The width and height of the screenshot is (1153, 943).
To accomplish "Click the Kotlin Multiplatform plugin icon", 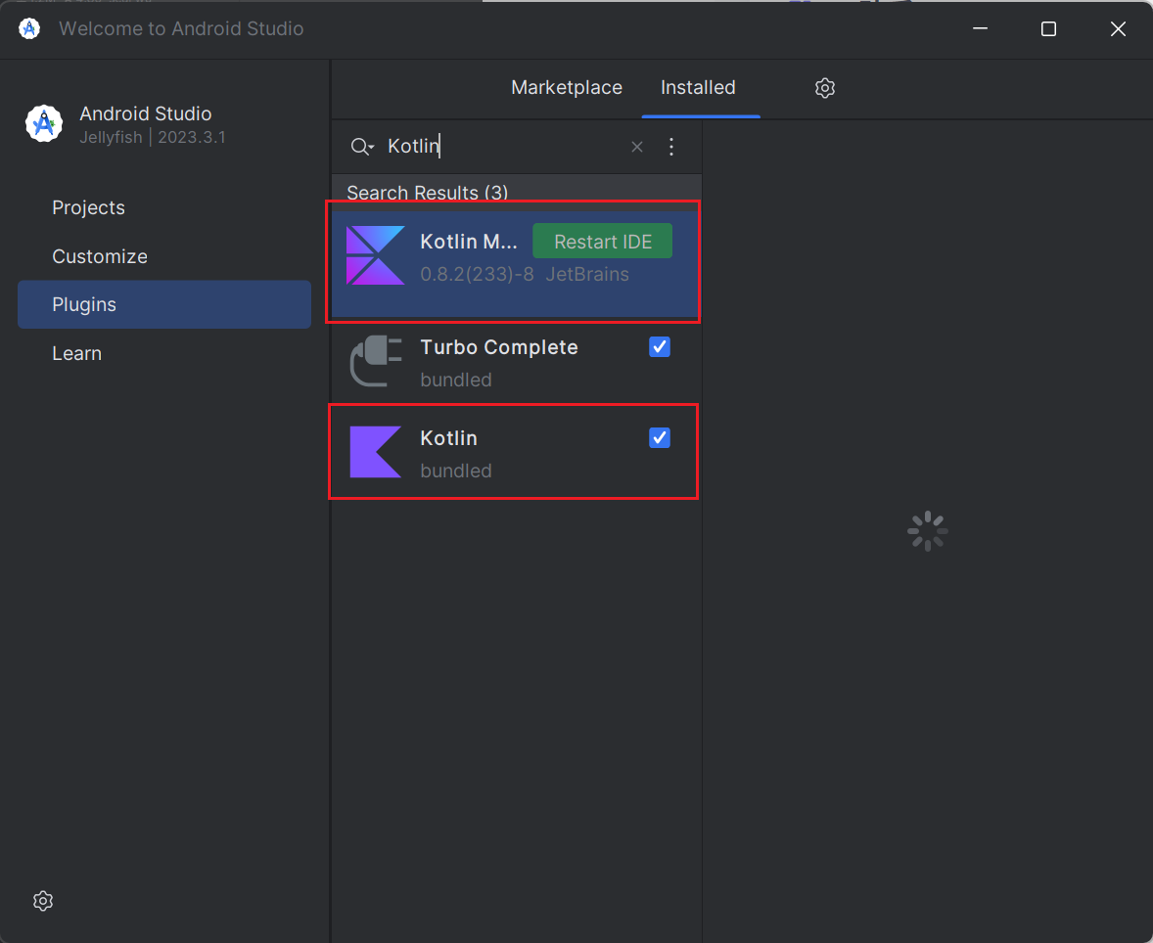I will click(x=376, y=255).
